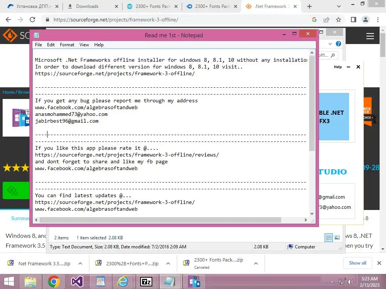This screenshot has width=386, height=289.
Task: Open a new browser tab
Action: click(x=309, y=7)
